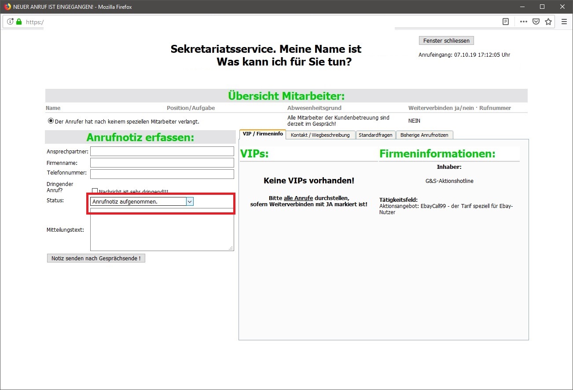The height and width of the screenshot is (390, 573).
Task: Click the 'Anrufnotiz erfassen:' heading
Action: tap(140, 137)
